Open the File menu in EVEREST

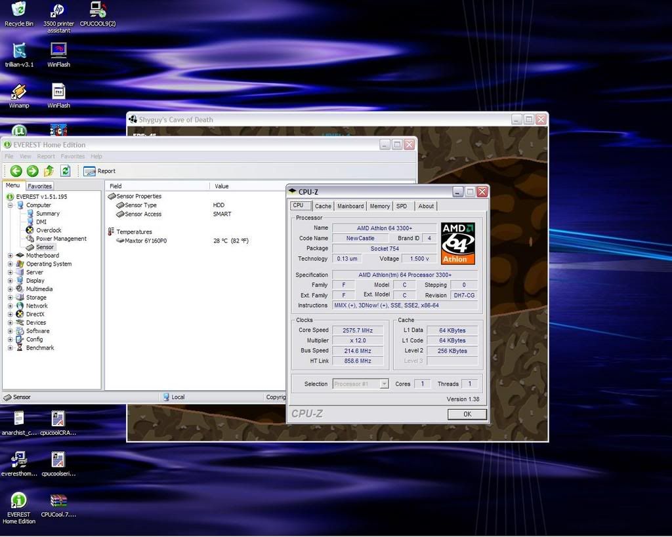(9, 157)
